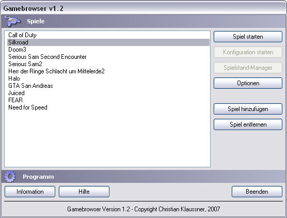Quit the program with Beenden
The height and width of the screenshot is (218, 287).
257,192
